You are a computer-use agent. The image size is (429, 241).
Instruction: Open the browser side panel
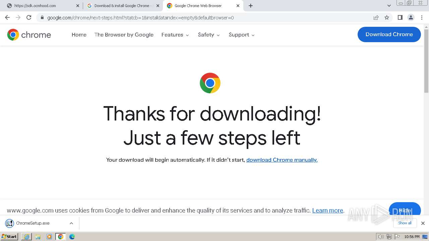tap(400, 17)
